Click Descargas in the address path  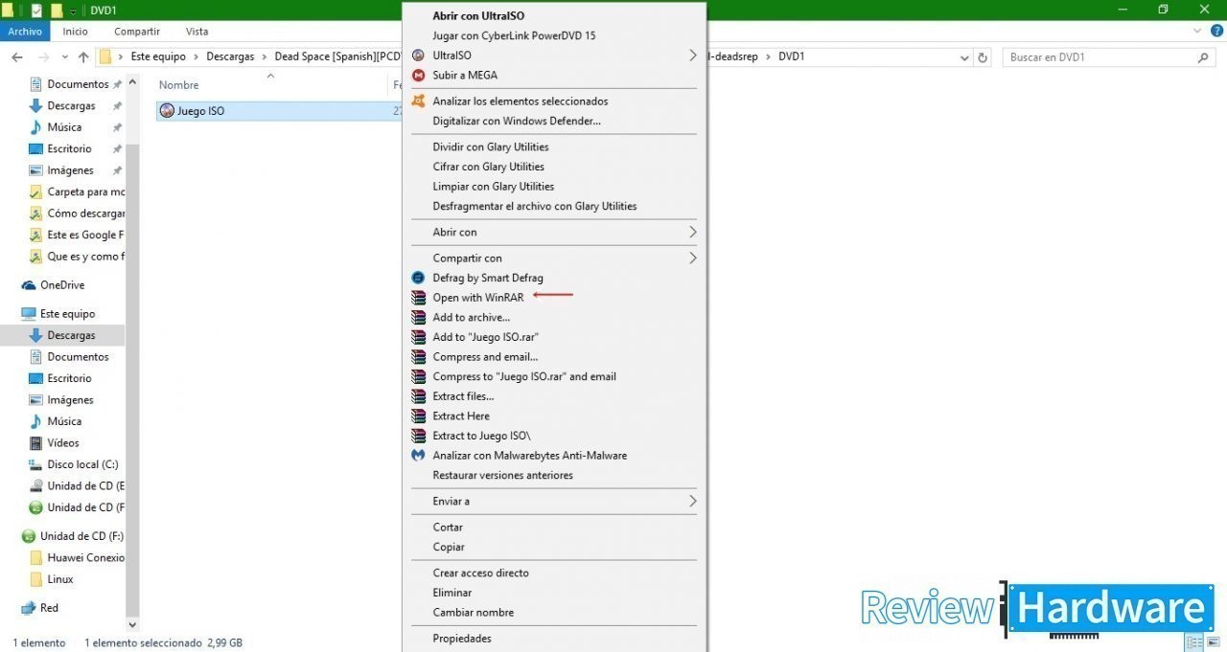230,57
